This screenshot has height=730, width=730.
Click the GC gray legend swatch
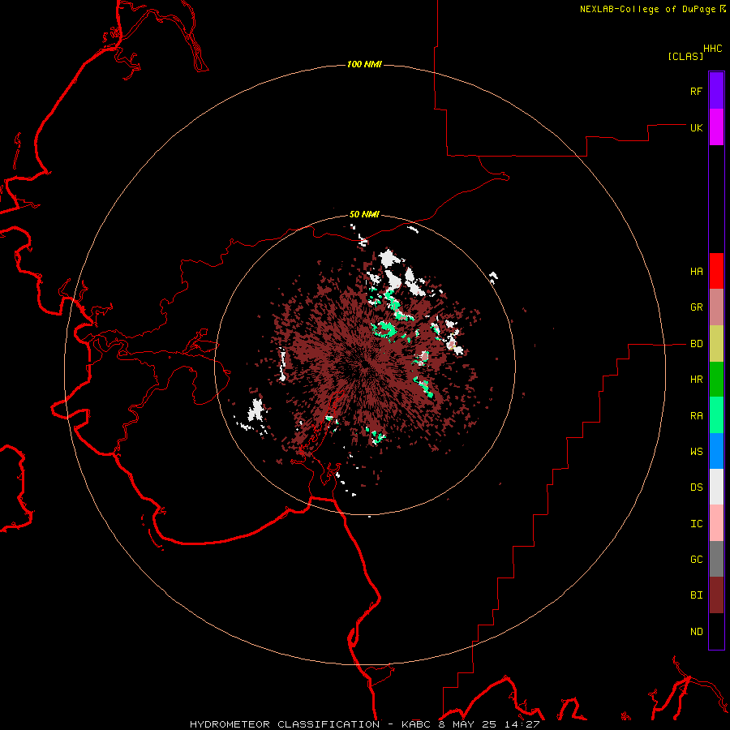[x=716, y=559]
